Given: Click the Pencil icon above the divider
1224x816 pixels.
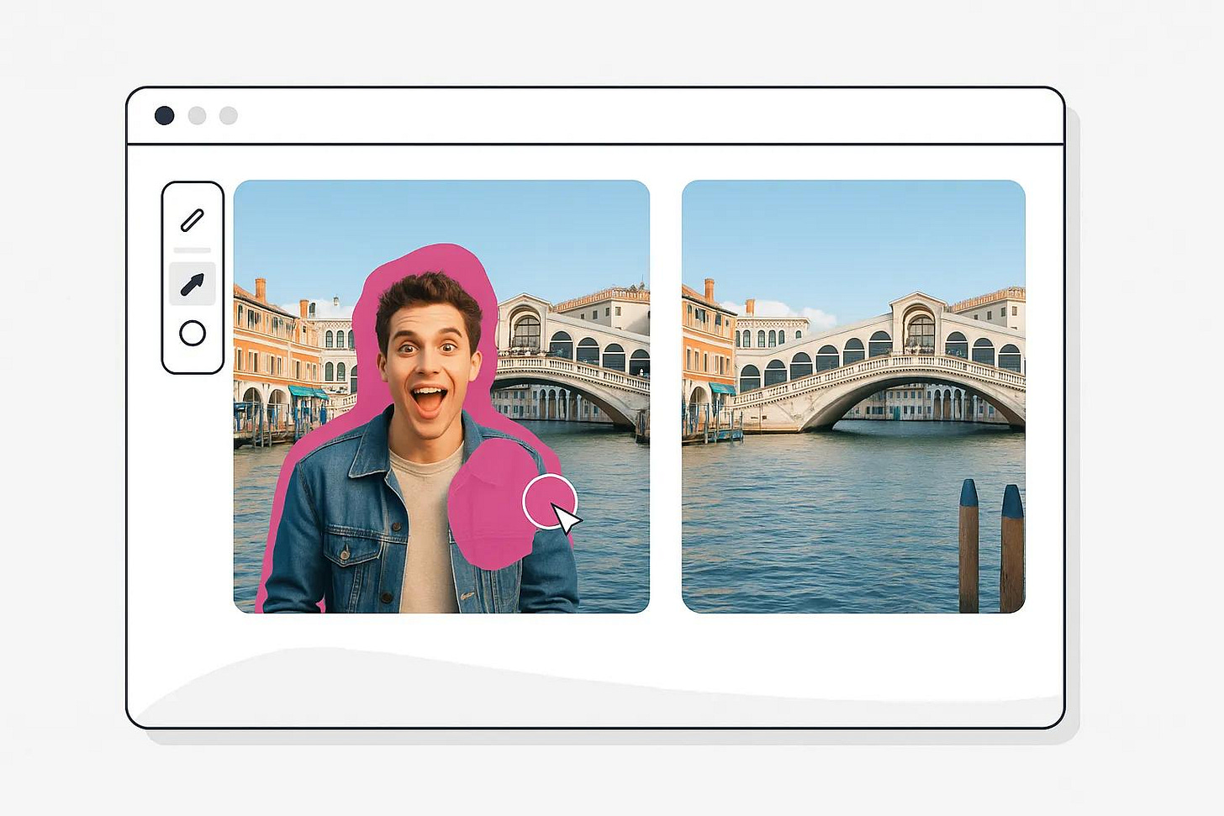Looking at the screenshot, I should tap(193, 220).
